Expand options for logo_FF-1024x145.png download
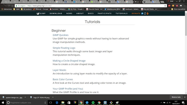Image resolution: width=187 pixels, height=105 pixels. (53, 97)
